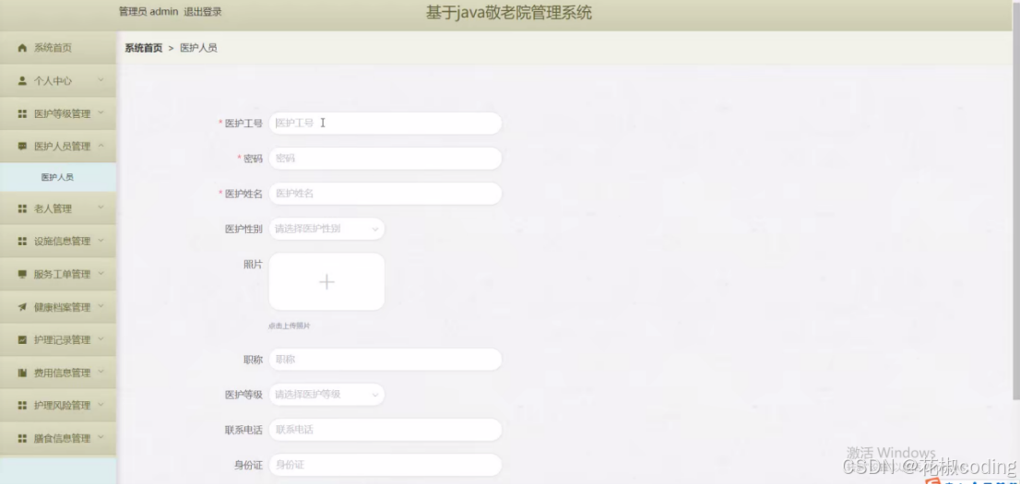The height and width of the screenshot is (485, 1020).
Task: Expand the 健康档案管理 chevron
Action: pos(101,306)
